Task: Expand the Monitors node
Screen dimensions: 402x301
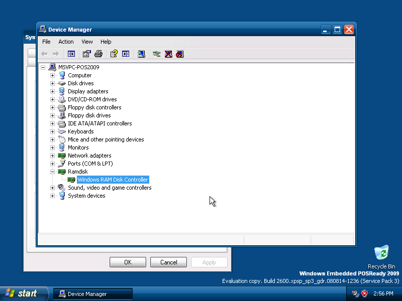Action: 52,147
